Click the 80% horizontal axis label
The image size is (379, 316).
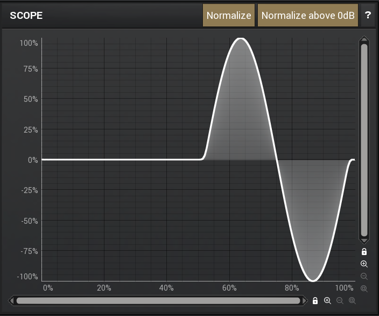(x=292, y=288)
